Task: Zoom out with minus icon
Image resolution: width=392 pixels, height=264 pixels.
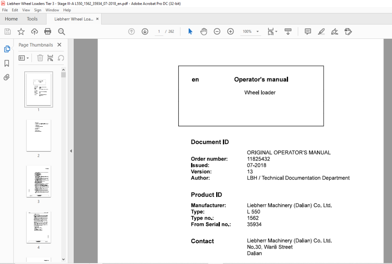Action: click(x=217, y=31)
